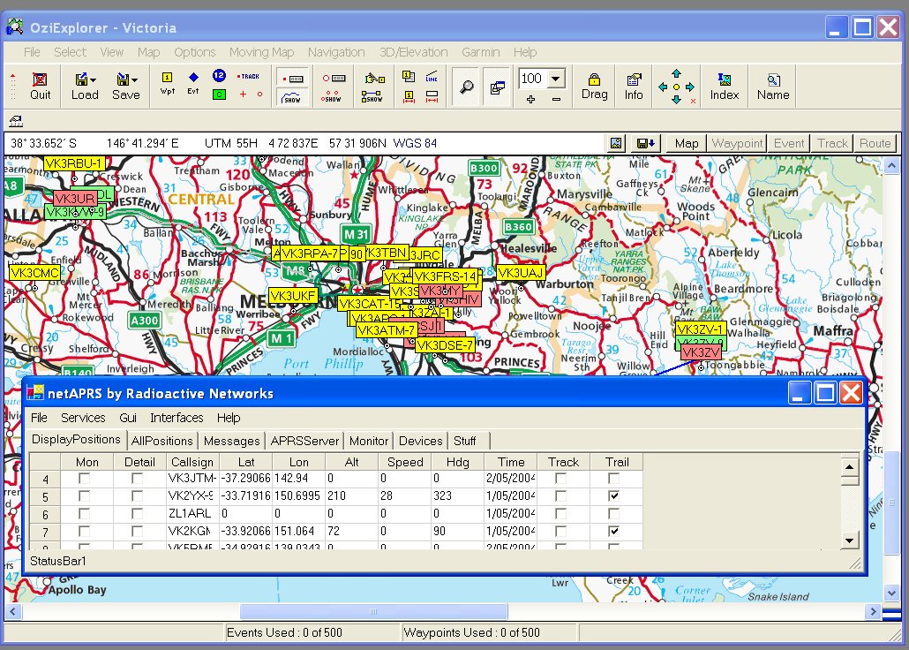Screen dimensions: 909x650
Task: Click the VK3CMC station label on the map
Action: pos(34,273)
